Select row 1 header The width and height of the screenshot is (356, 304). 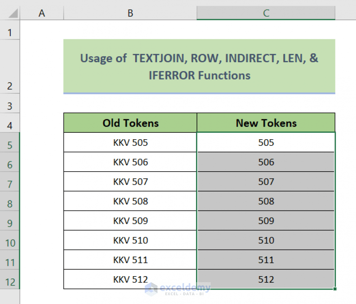[10, 30]
